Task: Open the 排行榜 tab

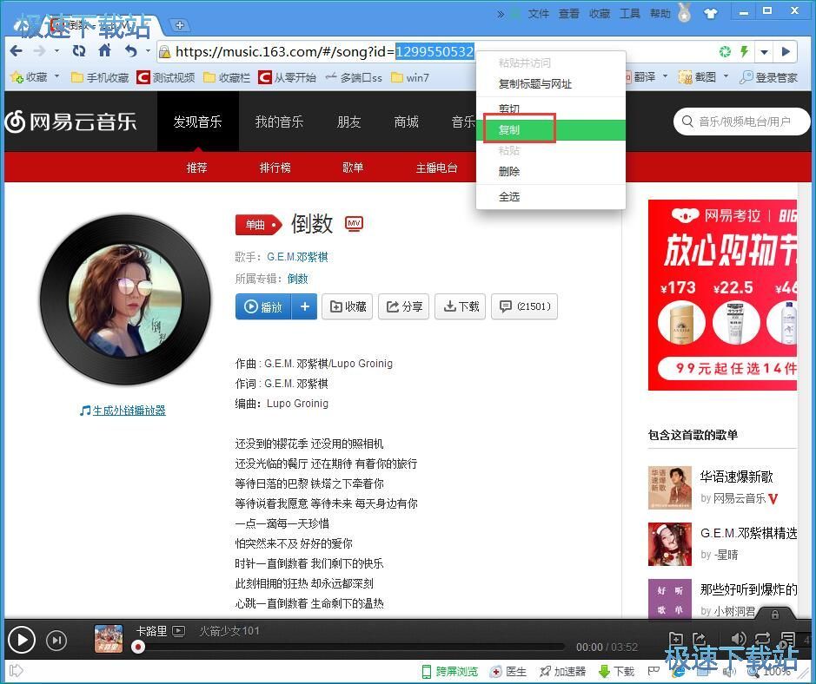Action: (x=275, y=168)
